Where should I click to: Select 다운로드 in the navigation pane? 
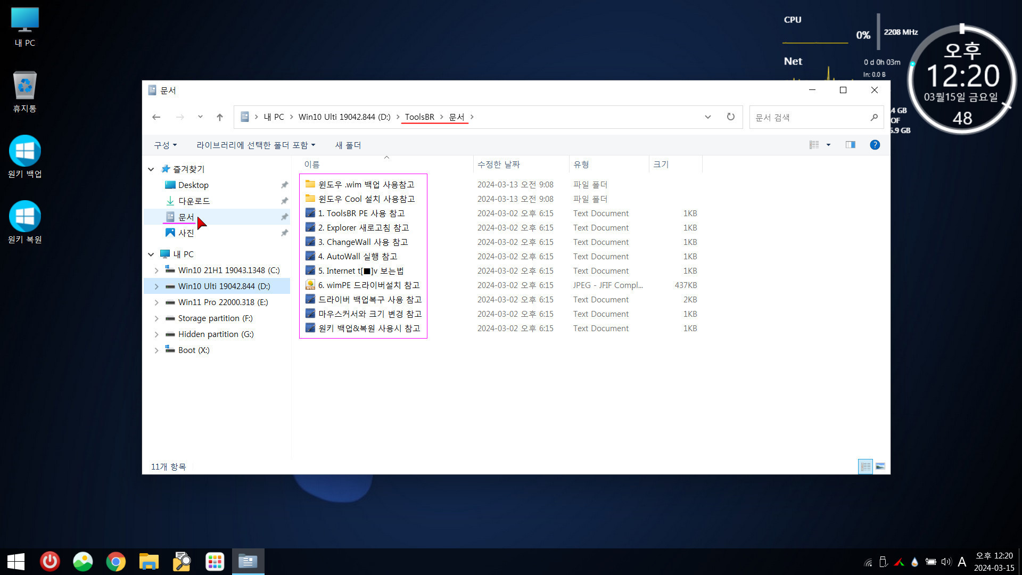click(x=194, y=201)
